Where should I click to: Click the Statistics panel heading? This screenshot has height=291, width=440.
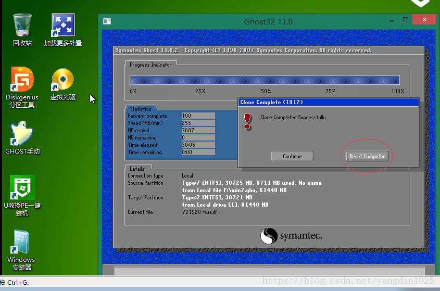[x=140, y=109]
